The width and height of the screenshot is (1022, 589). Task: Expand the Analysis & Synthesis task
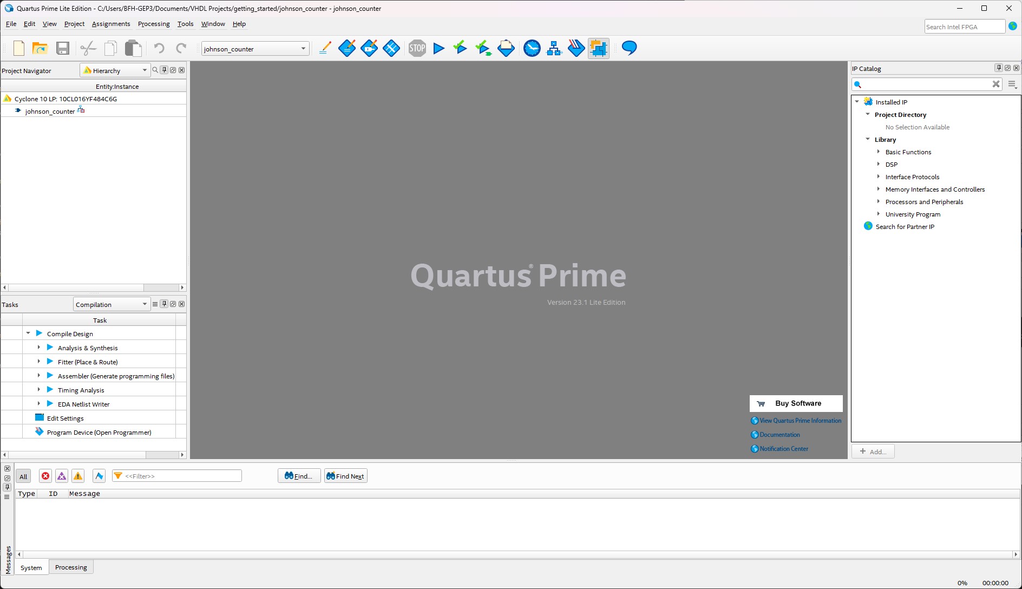click(39, 348)
